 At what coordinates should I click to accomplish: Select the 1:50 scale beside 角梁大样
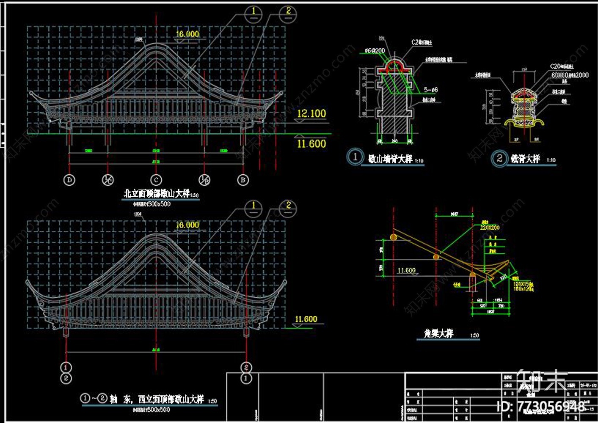pos(475,335)
